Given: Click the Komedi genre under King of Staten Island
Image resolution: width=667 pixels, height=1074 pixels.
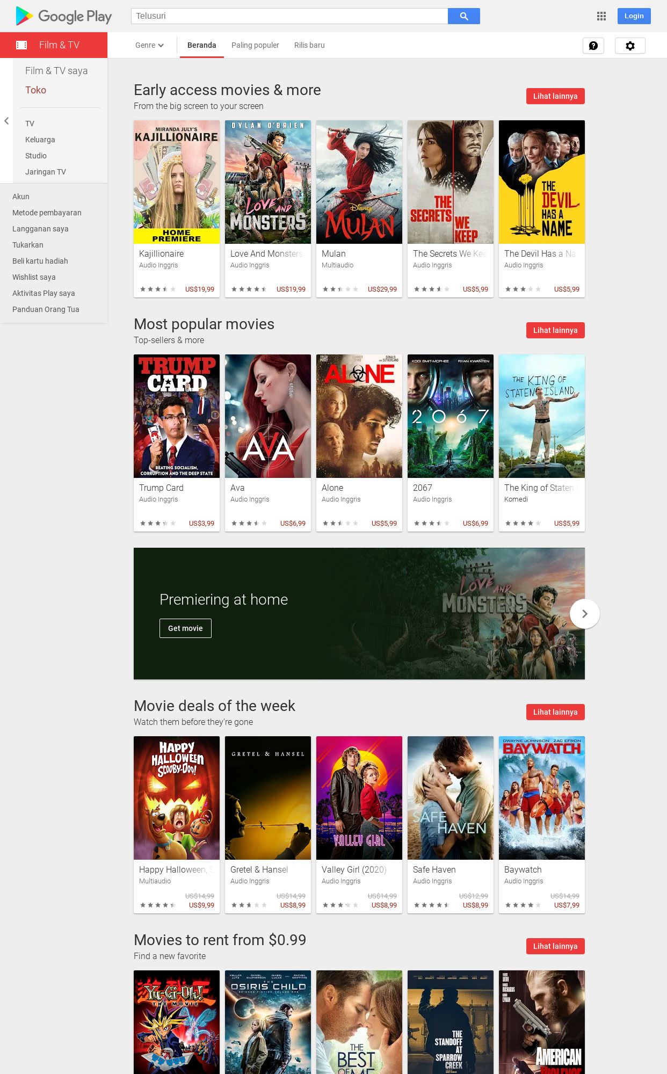Looking at the screenshot, I should click(516, 499).
